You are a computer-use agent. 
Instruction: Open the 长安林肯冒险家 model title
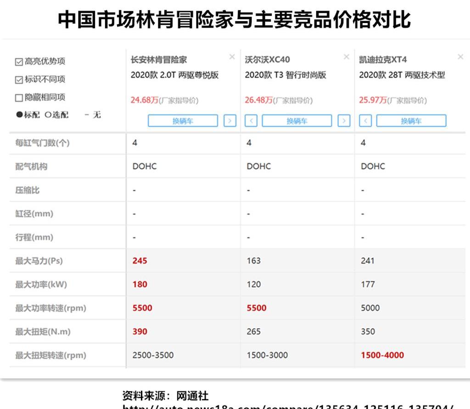[x=158, y=60]
